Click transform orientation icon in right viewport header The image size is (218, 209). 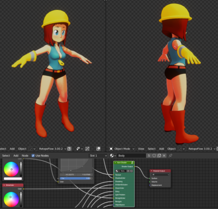point(180,149)
